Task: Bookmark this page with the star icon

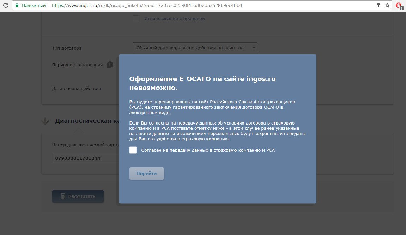Action: (x=387, y=5)
